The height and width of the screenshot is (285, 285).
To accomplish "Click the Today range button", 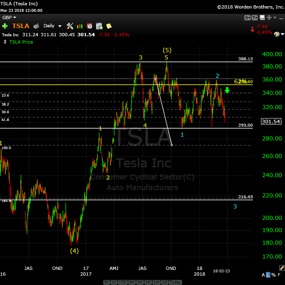I will click(x=175, y=282).
